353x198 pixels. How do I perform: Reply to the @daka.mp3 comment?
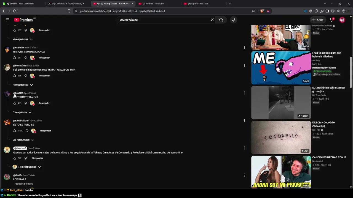click(38, 158)
